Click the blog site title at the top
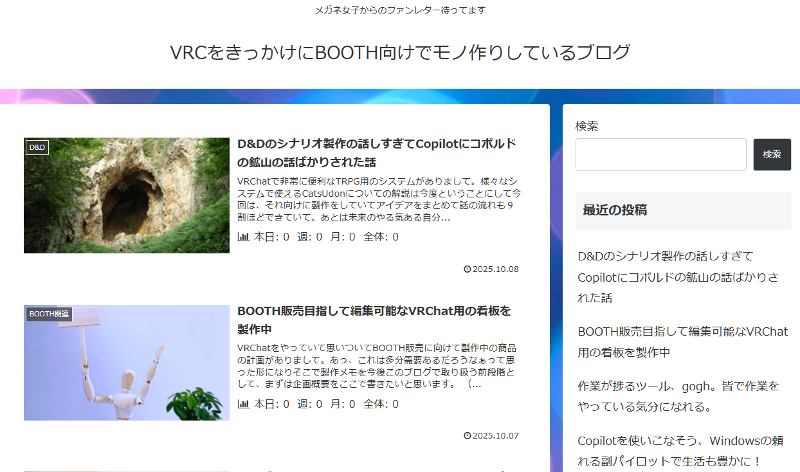The image size is (800, 472). pos(400,53)
